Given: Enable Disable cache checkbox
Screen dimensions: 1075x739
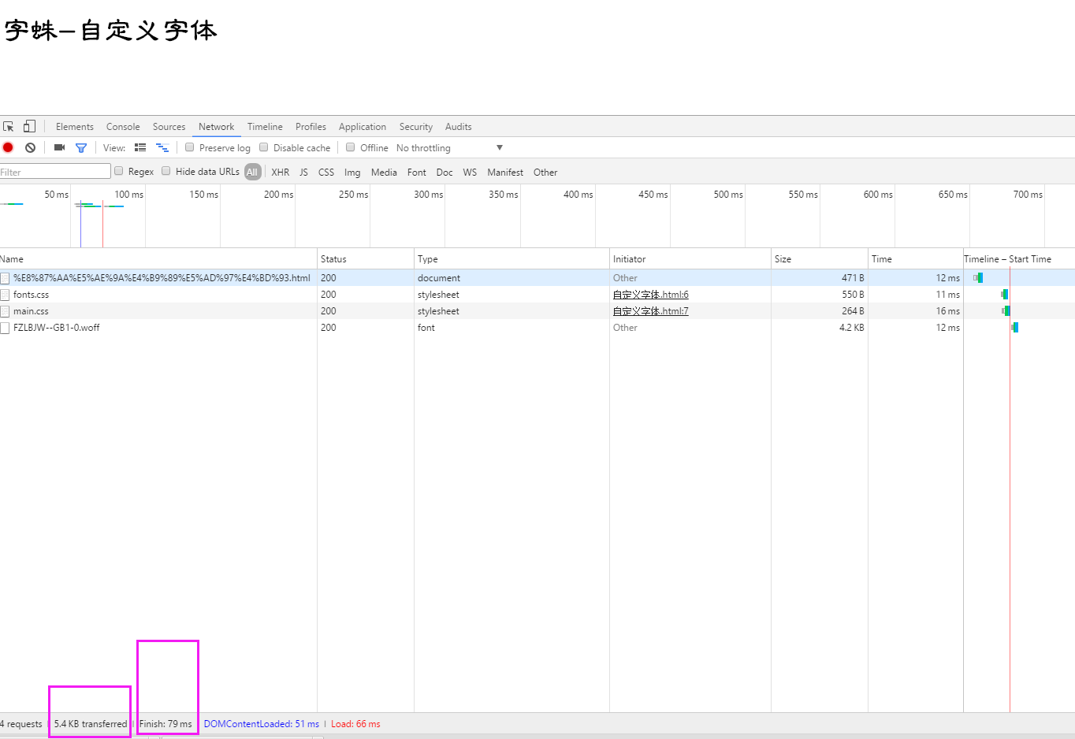Looking at the screenshot, I should click(x=264, y=147).
